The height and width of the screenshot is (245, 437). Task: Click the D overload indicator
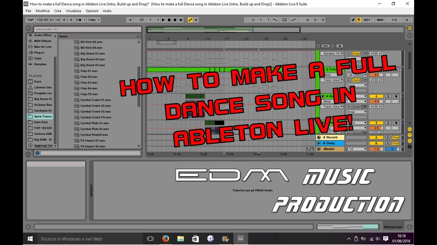pos(407,20)
